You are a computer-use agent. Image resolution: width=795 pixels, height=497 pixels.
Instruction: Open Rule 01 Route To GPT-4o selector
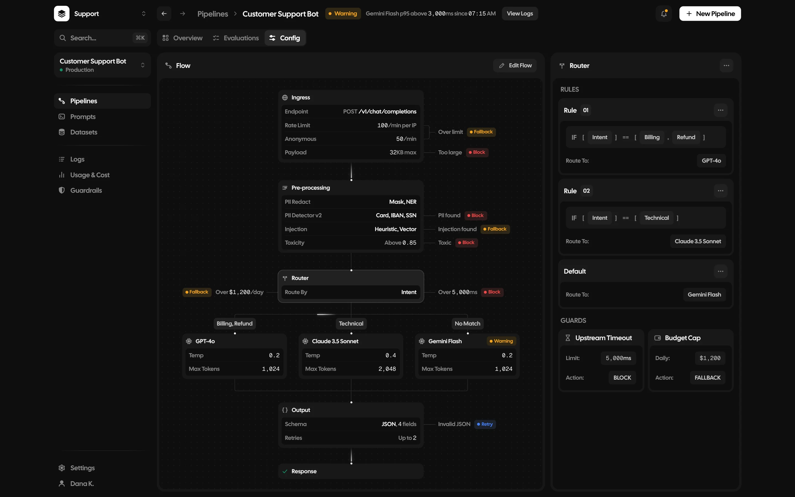point(711,161)
